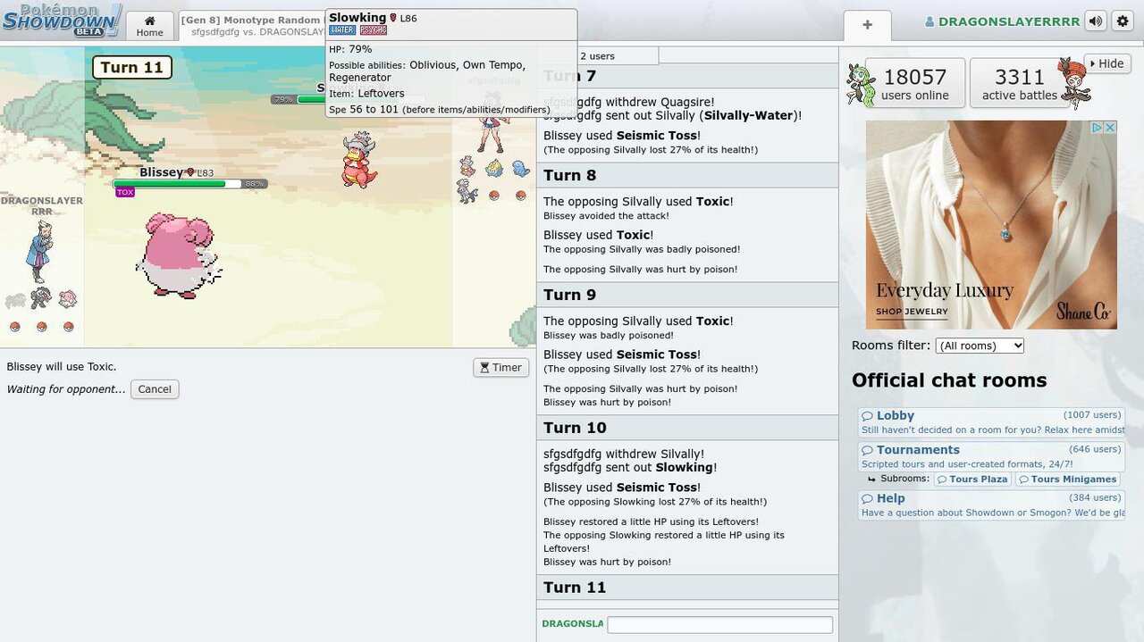This screenshot has width=1144, height=642.
Task: Click the Tournaments speech bubble icon
Action: 867,450
